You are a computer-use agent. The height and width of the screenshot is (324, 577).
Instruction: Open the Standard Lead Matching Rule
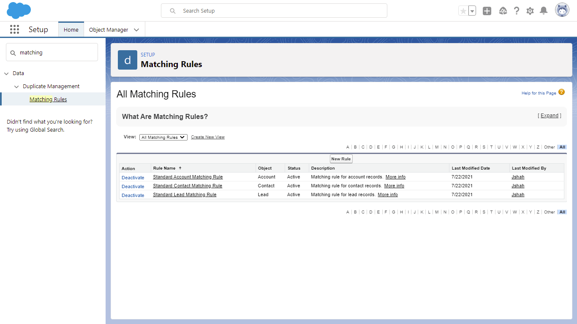coord(185,194)
